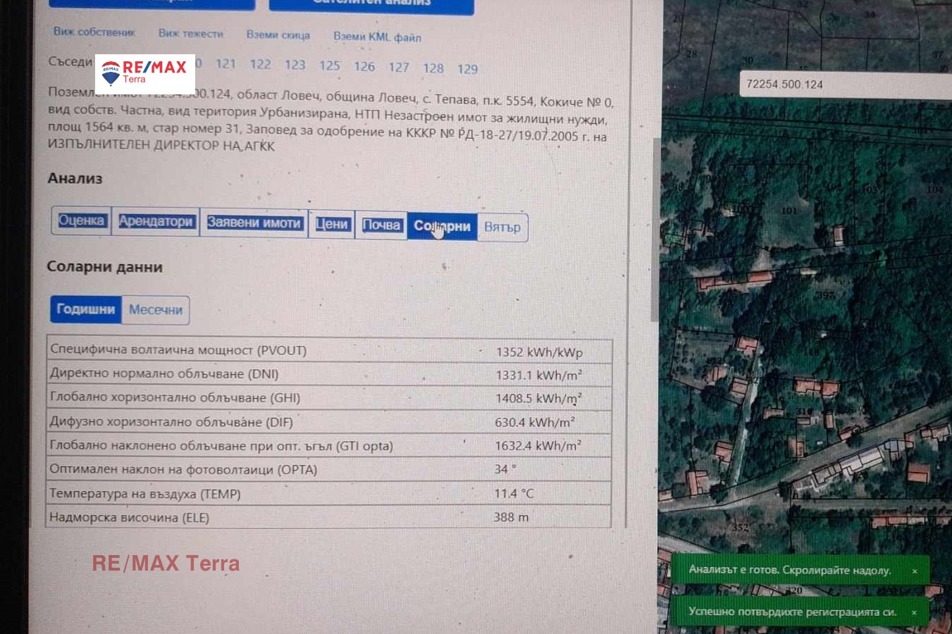Select the Годишни solar data view

tap(86, 309)
